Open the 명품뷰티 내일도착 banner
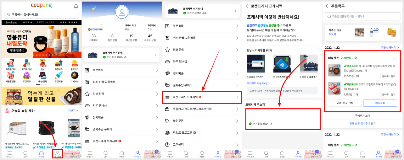 tap(42, 39)
